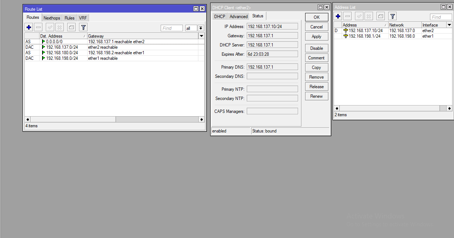Open the comment tool in Address List
Viewport: 454px width, 238px height.
click(380, 16)
